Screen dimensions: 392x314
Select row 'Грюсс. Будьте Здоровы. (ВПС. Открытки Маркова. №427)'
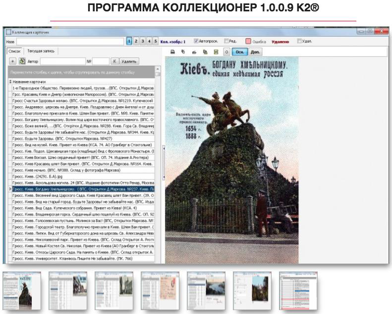tap(83, 138)
